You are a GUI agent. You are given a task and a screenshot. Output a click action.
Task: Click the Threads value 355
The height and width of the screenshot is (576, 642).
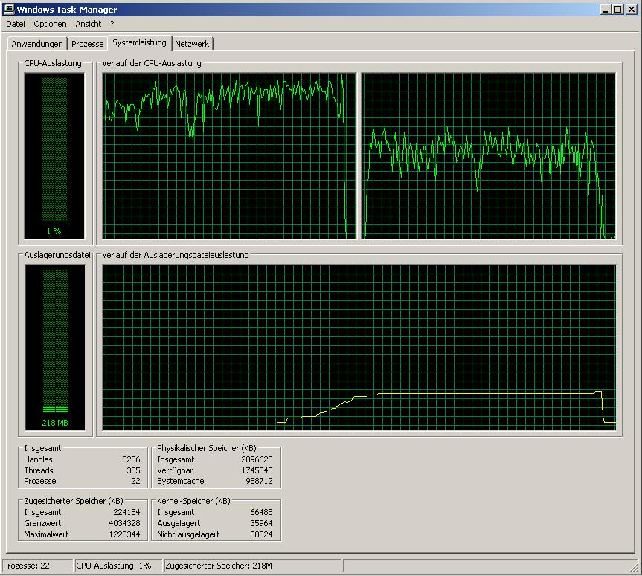133,470
